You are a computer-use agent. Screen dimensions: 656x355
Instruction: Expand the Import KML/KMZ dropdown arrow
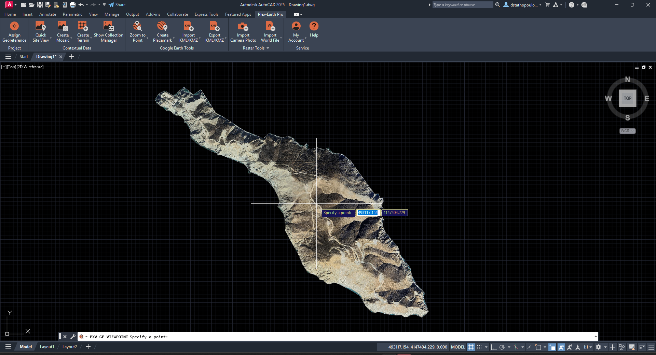200,38
